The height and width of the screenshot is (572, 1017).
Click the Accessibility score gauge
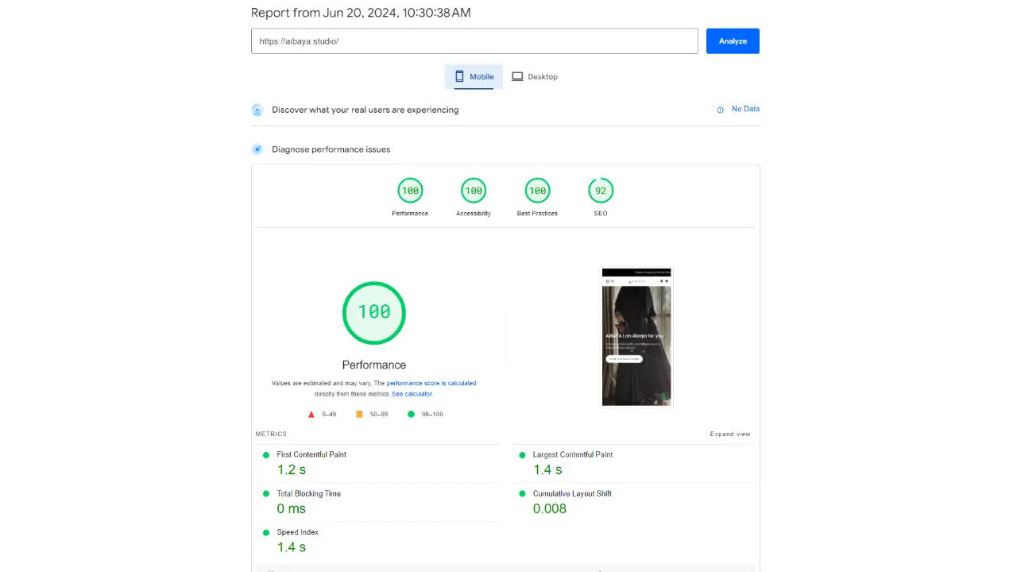point(474,191)
